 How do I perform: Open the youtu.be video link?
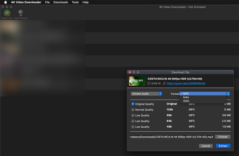[x=186, y=83]
